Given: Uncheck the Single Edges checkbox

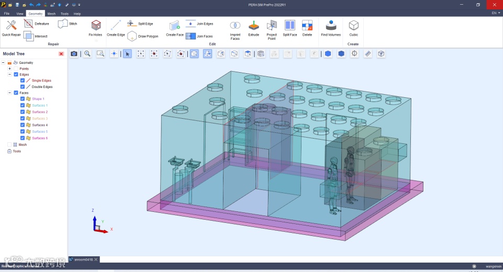Looking at the screenshot, I should point(23,81).
